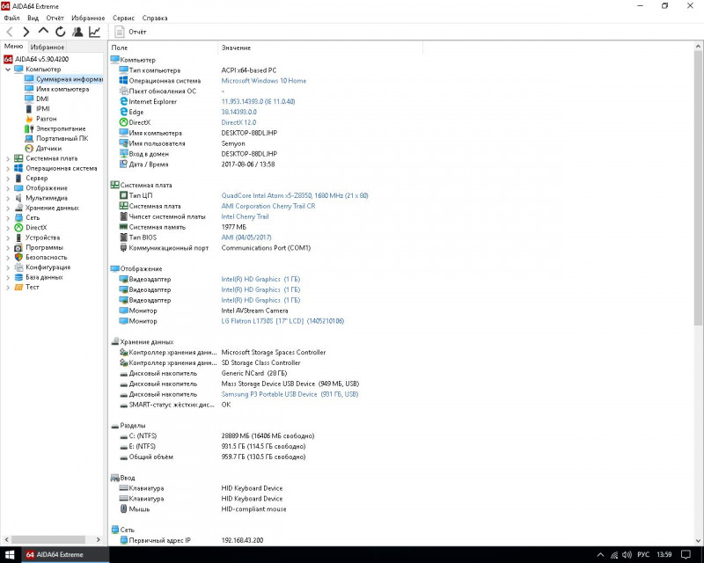Click the Edge browser icon in the list
The height and width of the screenshot is (563, 704).
point(123,112)
